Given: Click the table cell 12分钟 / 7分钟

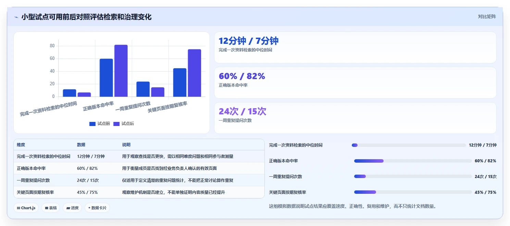Looking at the screenshot, I should (91, 156).
